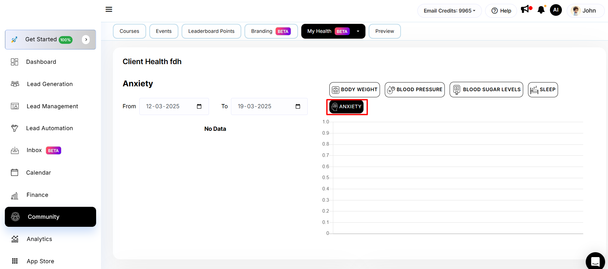Image resolution: width=608 pixels, height=269 pixels.
Task: Open the announcements megaphone icon
Action: click(525, 9)
